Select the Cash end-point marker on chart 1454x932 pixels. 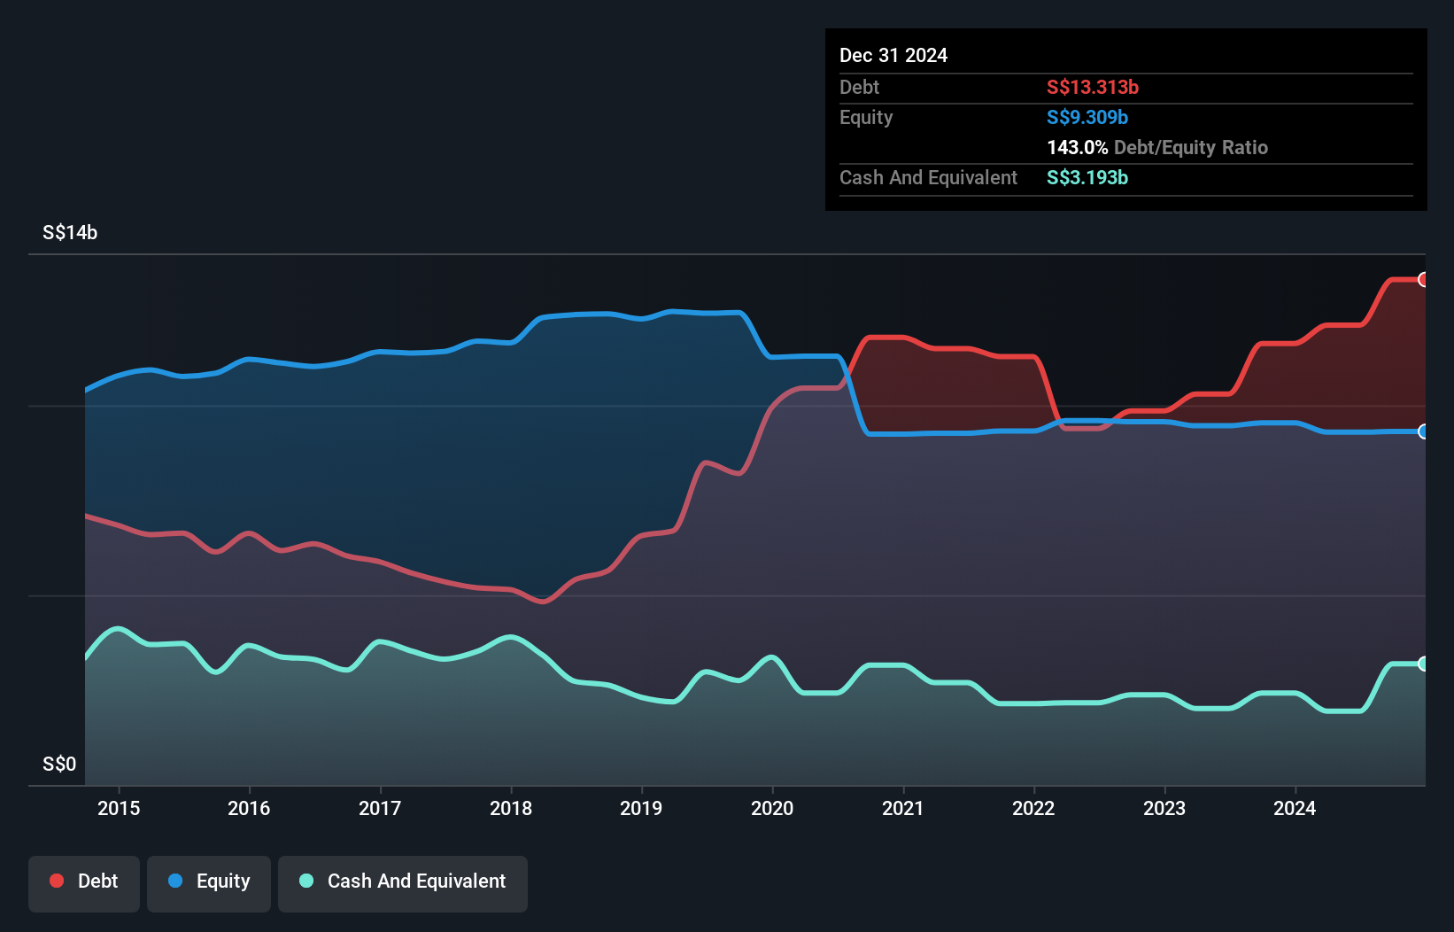(x=1424, y=664)
